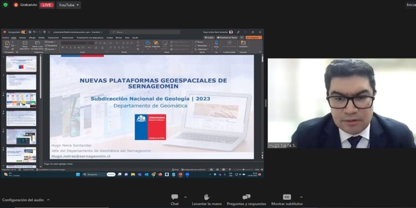Screen dimensions: 416x208
Task: Select the first slide thumbnail
Action: point(21,64)
